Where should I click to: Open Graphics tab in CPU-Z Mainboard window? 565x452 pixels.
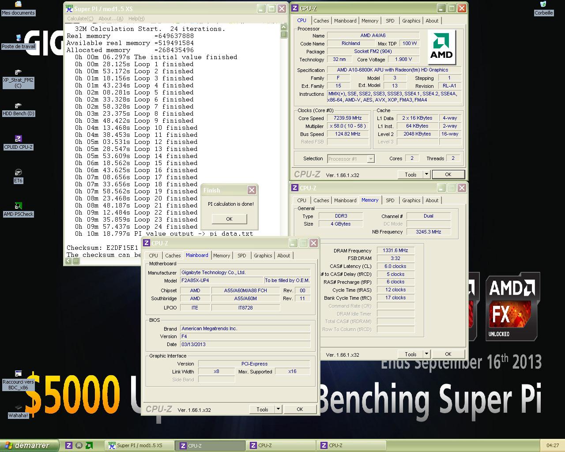[x=263, y=256]
